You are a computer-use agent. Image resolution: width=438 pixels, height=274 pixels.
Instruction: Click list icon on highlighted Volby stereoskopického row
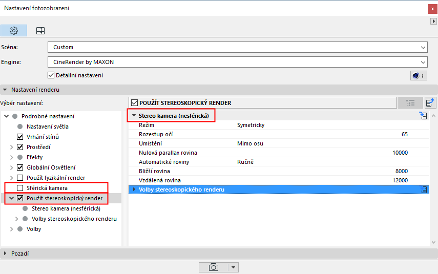click(424, 189)
